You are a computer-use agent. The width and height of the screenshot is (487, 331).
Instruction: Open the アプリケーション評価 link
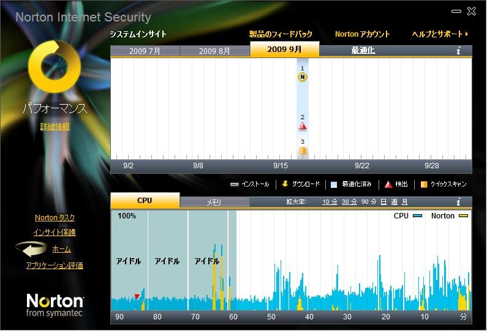pyautogui.click(x=55, y=266)
